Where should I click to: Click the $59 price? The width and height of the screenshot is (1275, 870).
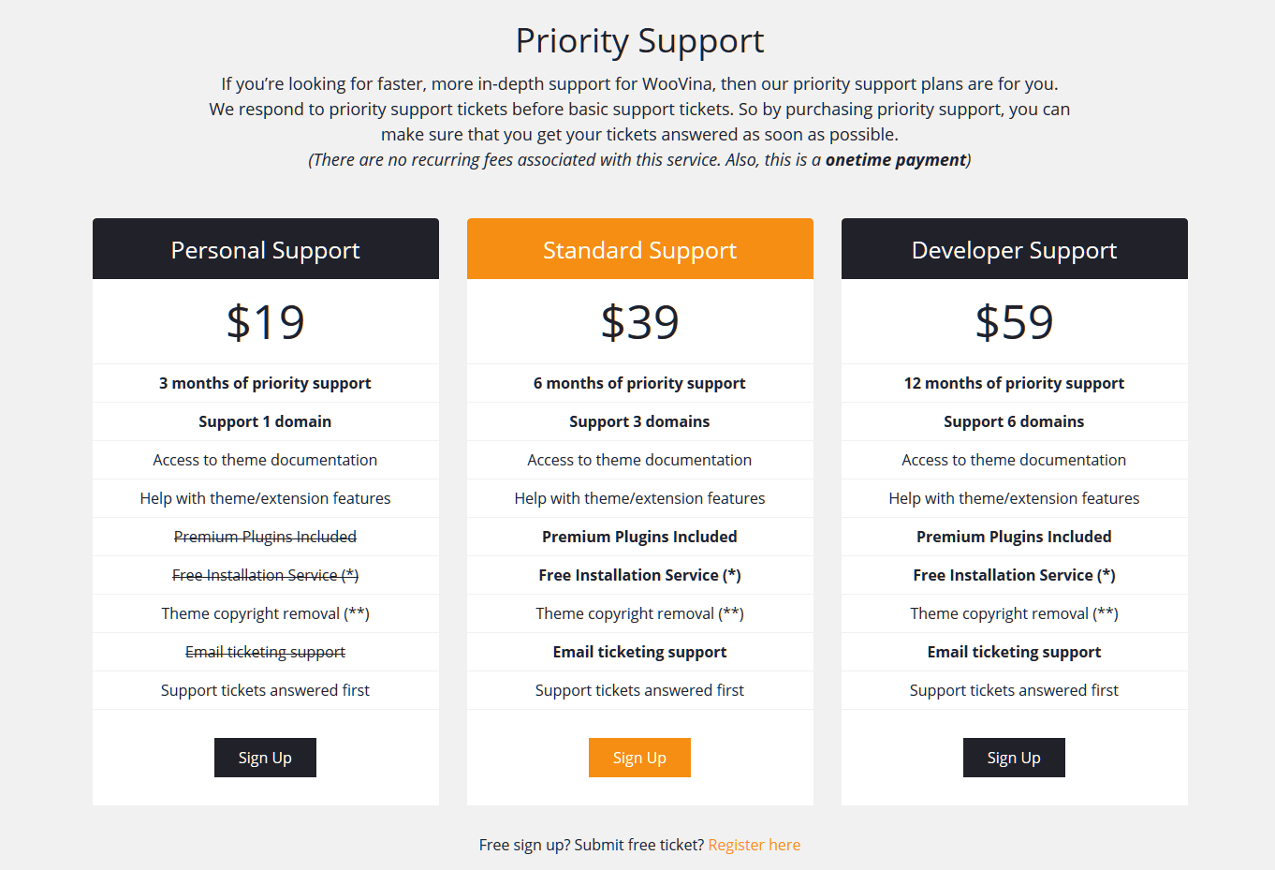pyautogui.click(x=1015, y=322)
